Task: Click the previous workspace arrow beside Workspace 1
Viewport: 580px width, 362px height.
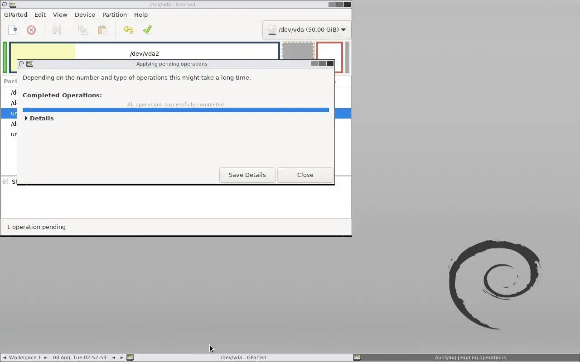Action: [x=5, y=357]
